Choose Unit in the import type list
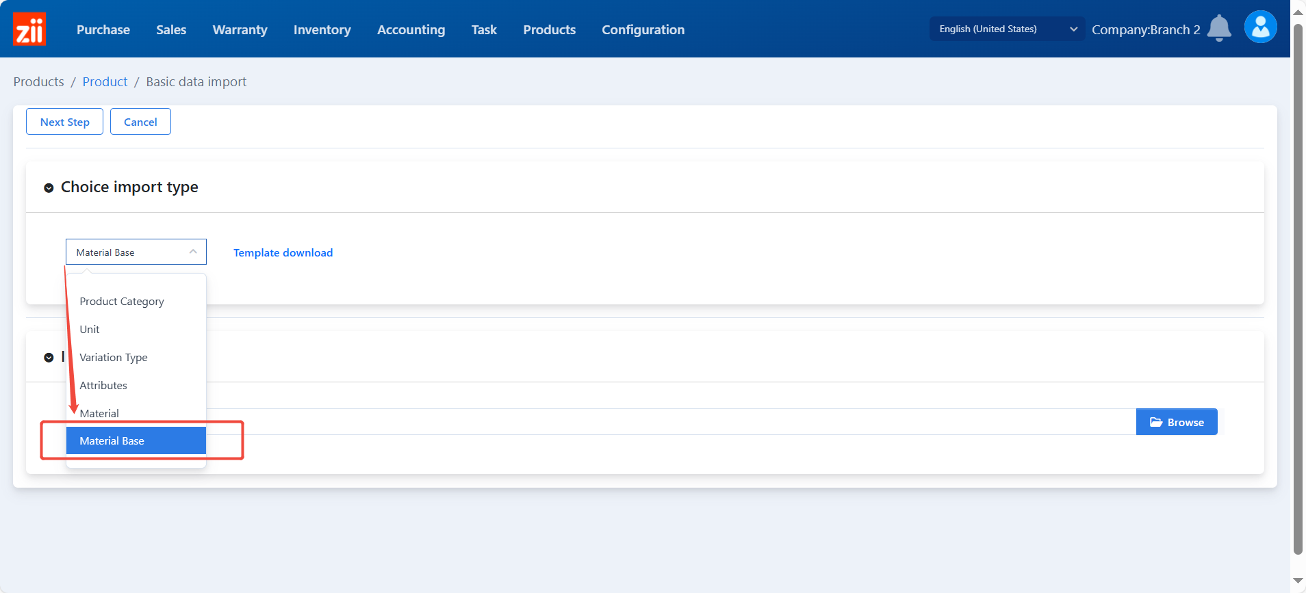 click(x=90, y=330)
